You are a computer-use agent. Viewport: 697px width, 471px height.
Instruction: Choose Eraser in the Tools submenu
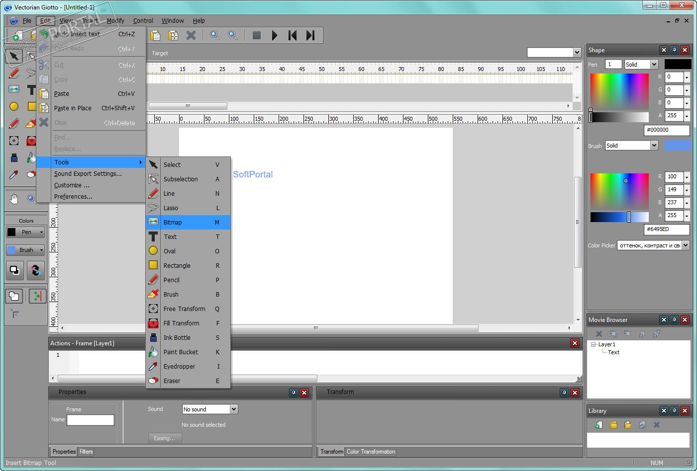[x=188, y=381]
